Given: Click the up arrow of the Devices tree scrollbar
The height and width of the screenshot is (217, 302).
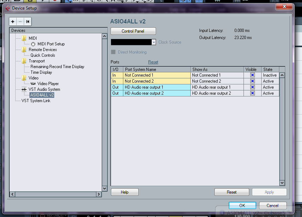Looking at the screenshot, I should (105, 36).
